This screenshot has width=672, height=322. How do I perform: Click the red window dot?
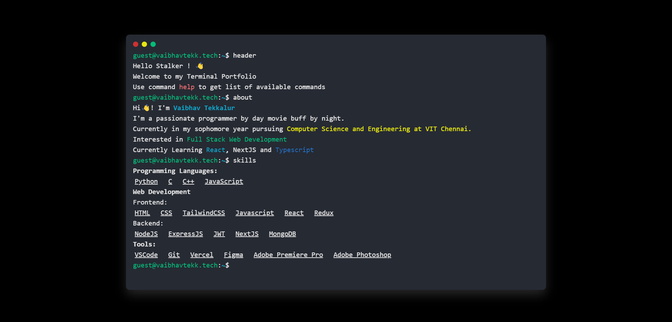pos(136,44)
